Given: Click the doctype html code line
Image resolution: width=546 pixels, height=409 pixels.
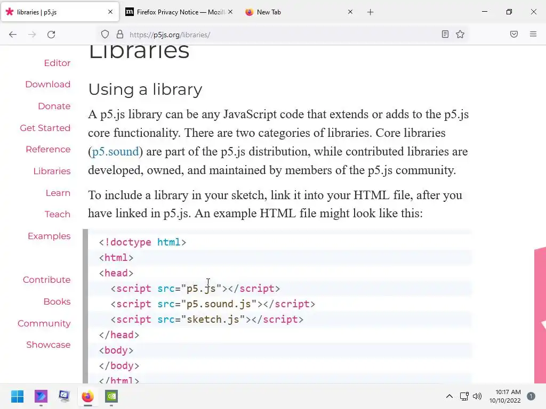Looking at the screenshot, I should (x=142, y=242).
